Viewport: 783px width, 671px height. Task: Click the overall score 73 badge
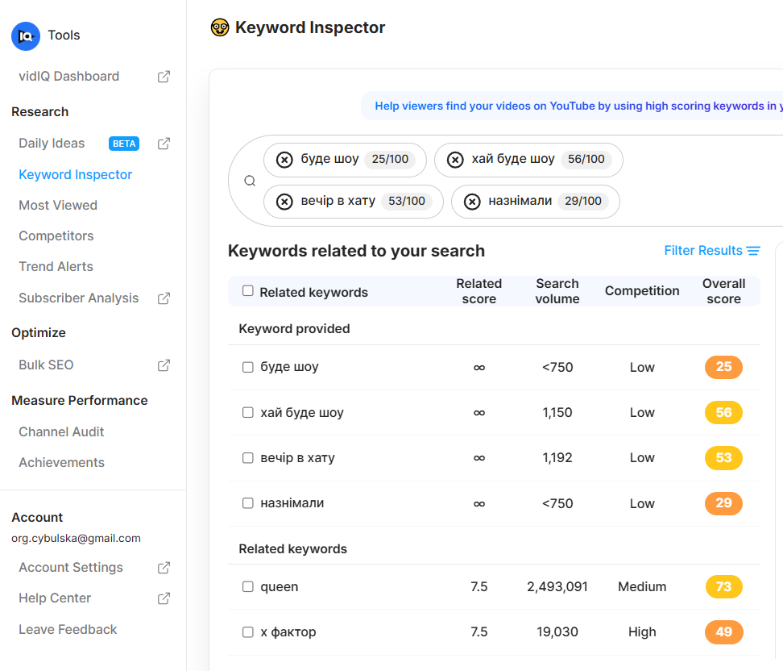pyautogui.click(x=723, y=586)
